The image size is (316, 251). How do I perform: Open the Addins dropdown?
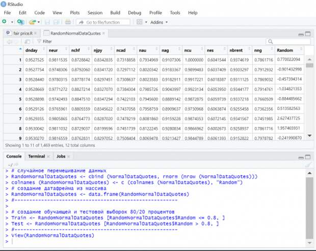coord(159,22)
